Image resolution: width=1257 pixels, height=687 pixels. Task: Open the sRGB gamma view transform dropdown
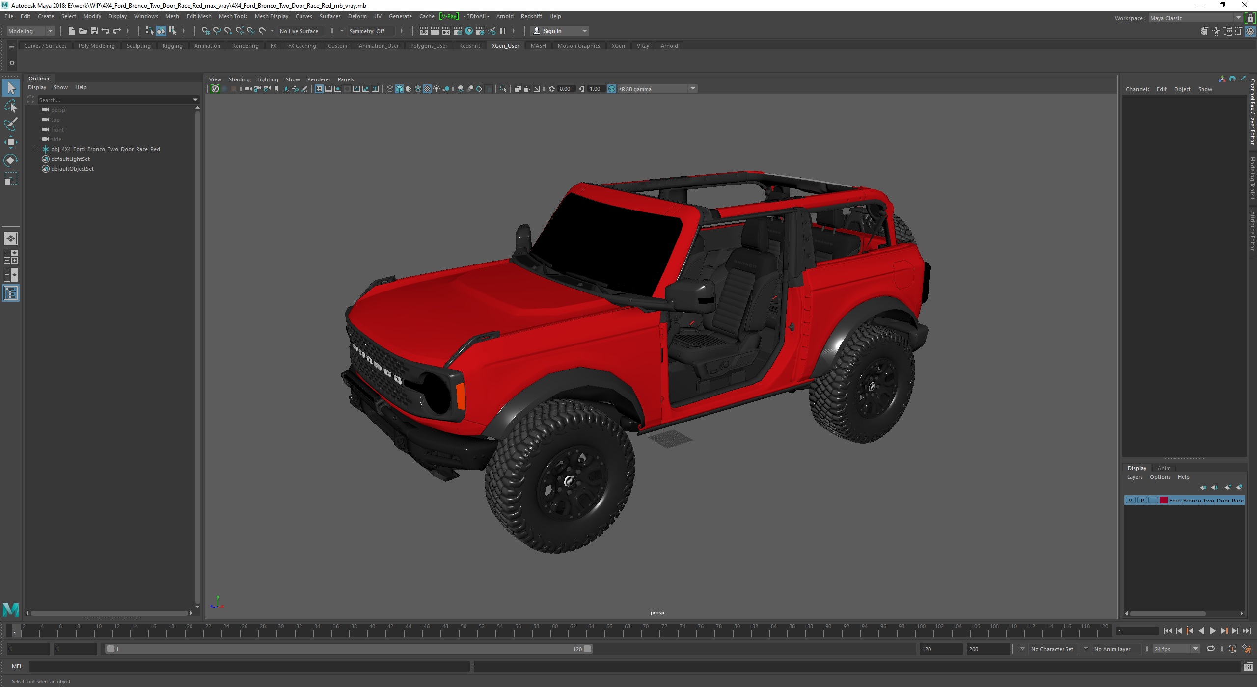(657, 89)
